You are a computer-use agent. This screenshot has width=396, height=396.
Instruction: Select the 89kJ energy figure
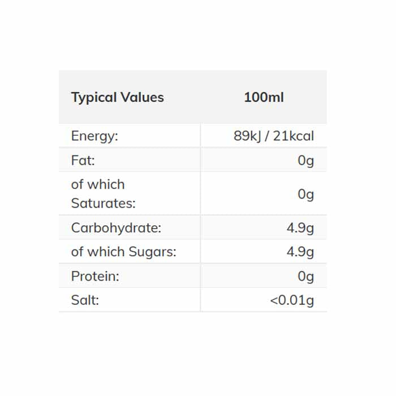click(x=246, y=136)
